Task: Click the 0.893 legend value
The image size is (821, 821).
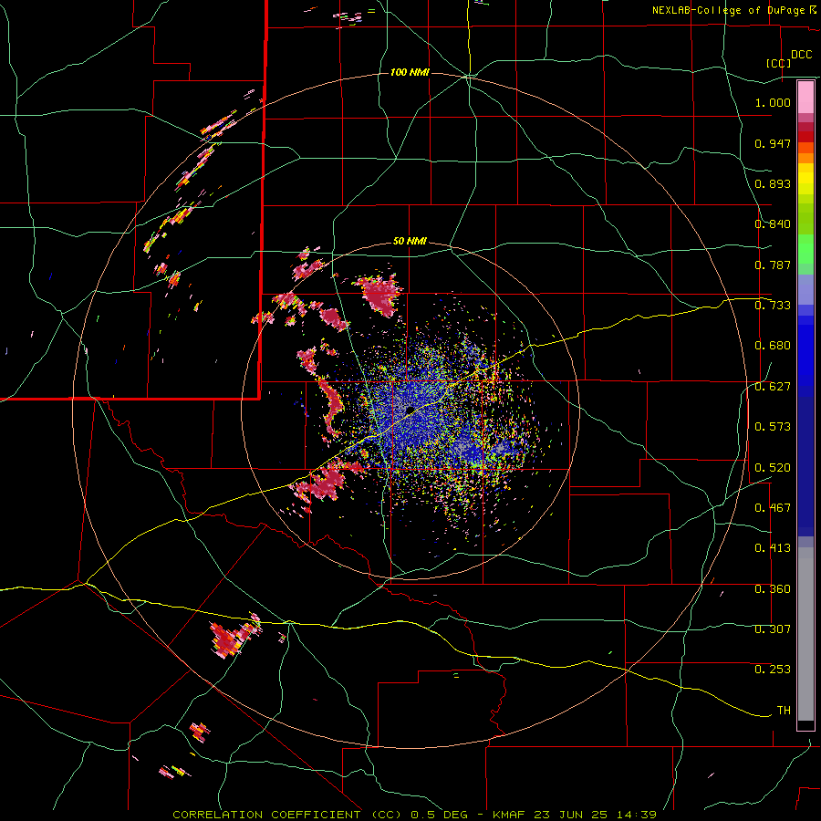Action: [x=773, y=183]
